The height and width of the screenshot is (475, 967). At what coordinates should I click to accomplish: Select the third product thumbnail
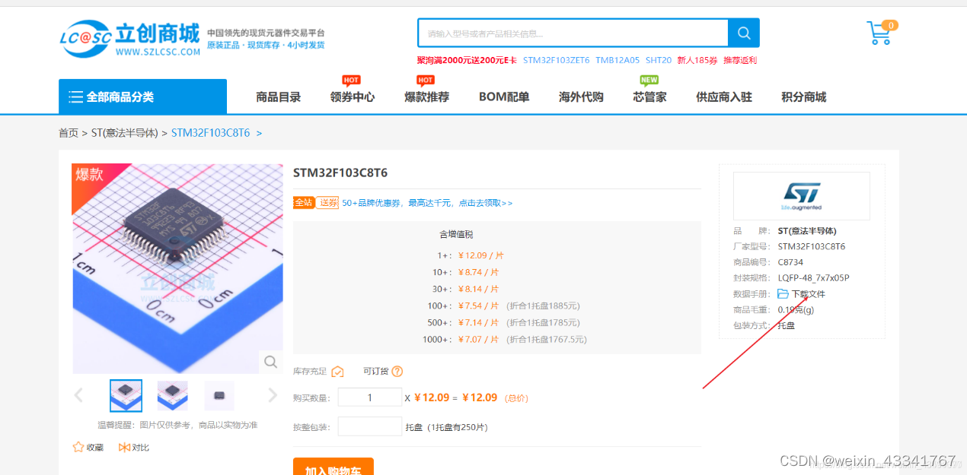[x=219, y=395]
